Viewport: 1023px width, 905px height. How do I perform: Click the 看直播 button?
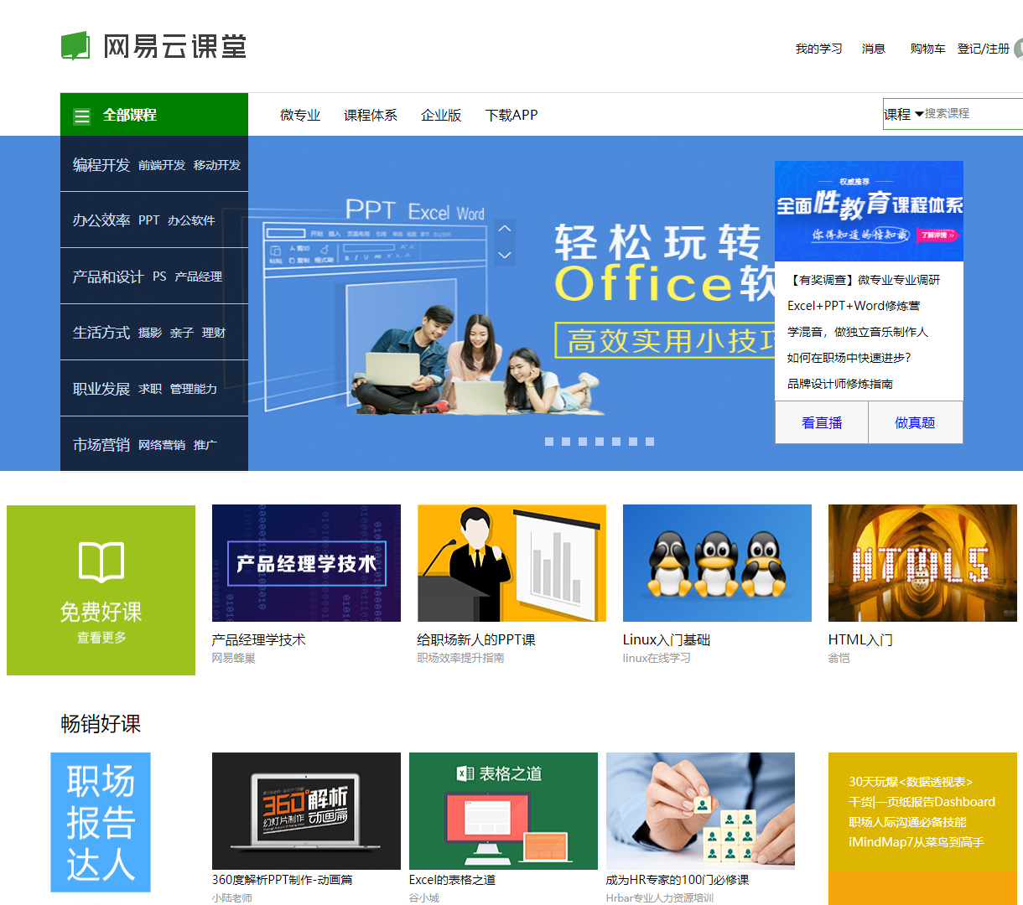pyautogui.click(x=821, y=422)
